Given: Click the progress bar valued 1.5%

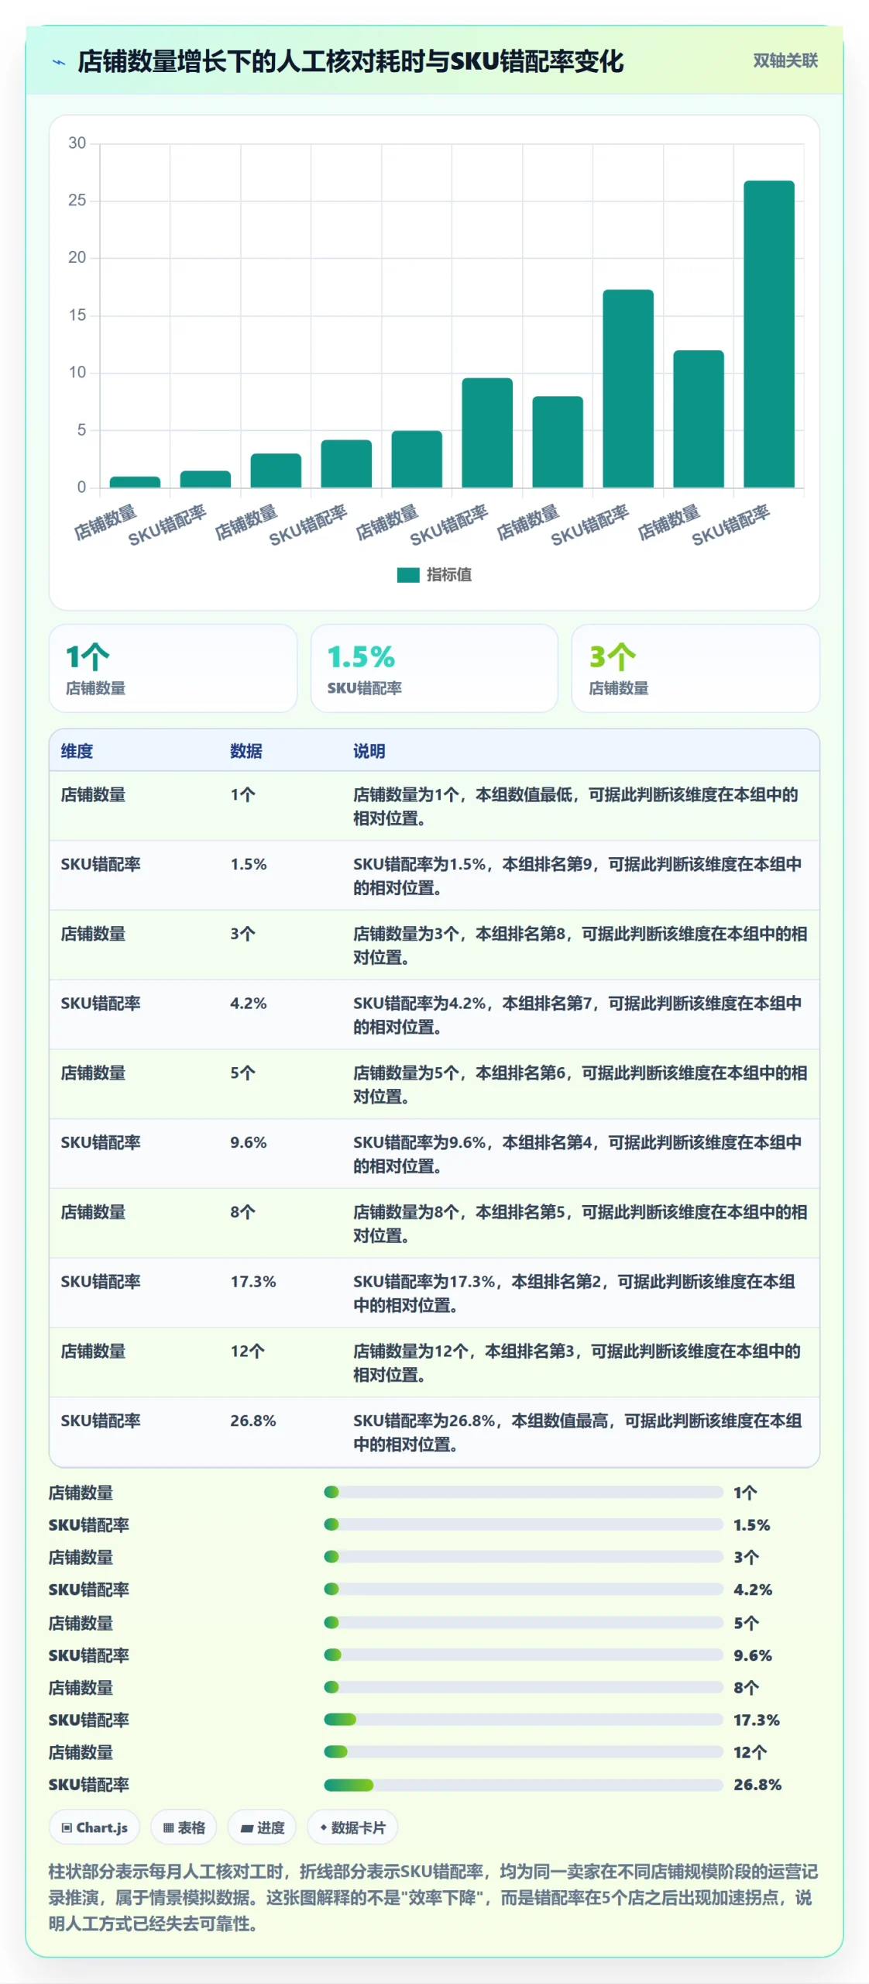Looking at the screenshot, I should point(523,1524).
